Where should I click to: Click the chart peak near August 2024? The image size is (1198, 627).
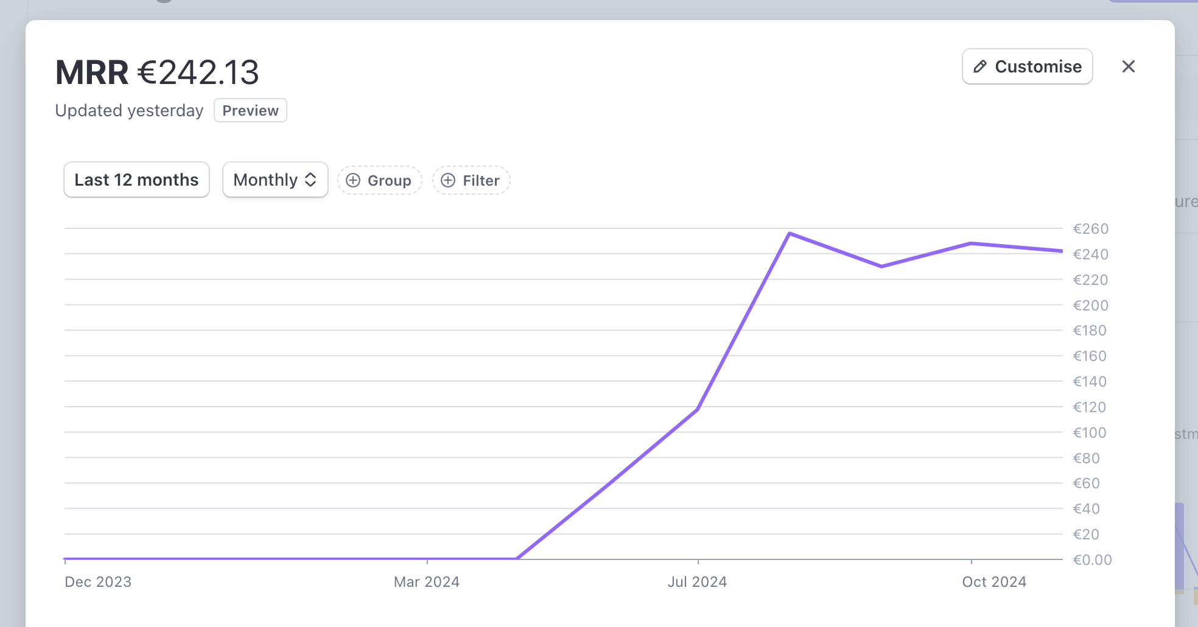pos(790,233)
